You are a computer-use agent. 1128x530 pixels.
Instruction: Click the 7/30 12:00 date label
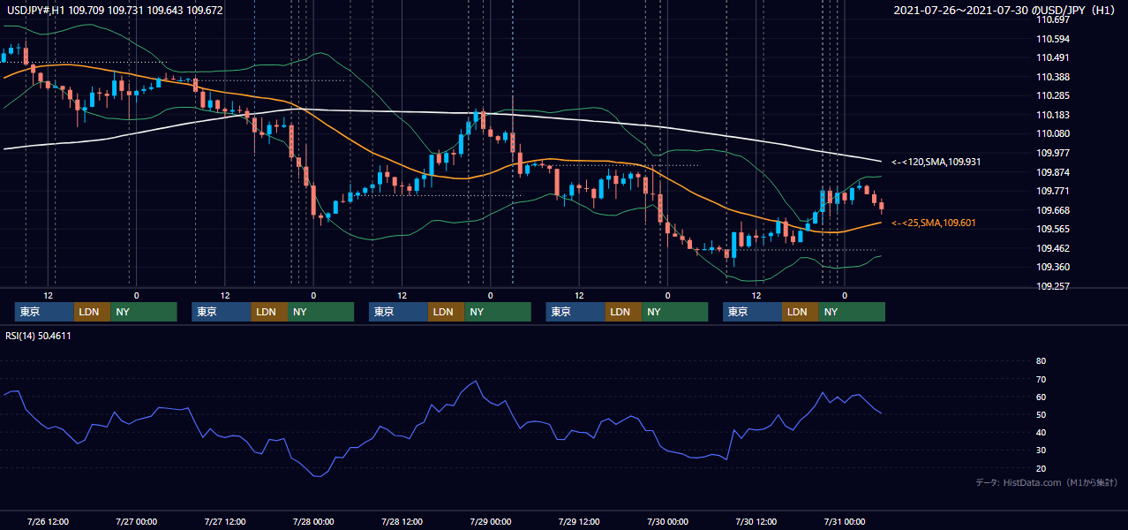pos(756,522)
